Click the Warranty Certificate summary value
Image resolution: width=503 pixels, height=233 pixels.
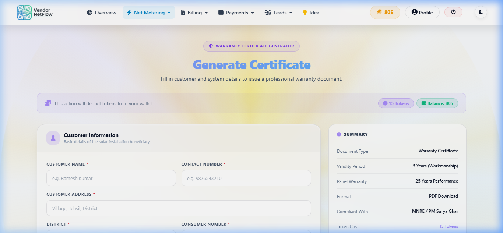[438, 151]
